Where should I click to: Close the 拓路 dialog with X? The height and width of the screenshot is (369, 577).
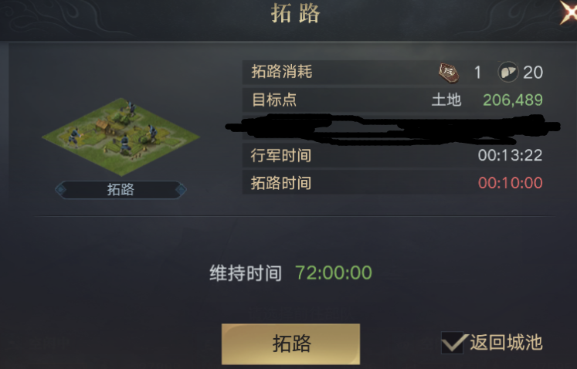(569, 12)
